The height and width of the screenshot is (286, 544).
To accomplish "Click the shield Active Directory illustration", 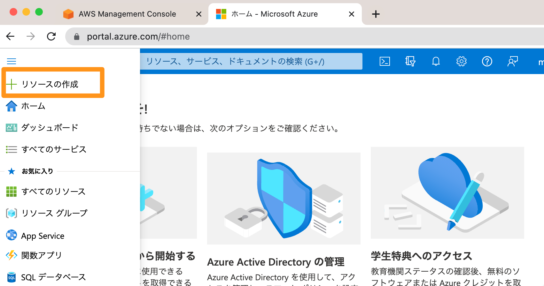I will pyautogui.click(x=284, y=199).
